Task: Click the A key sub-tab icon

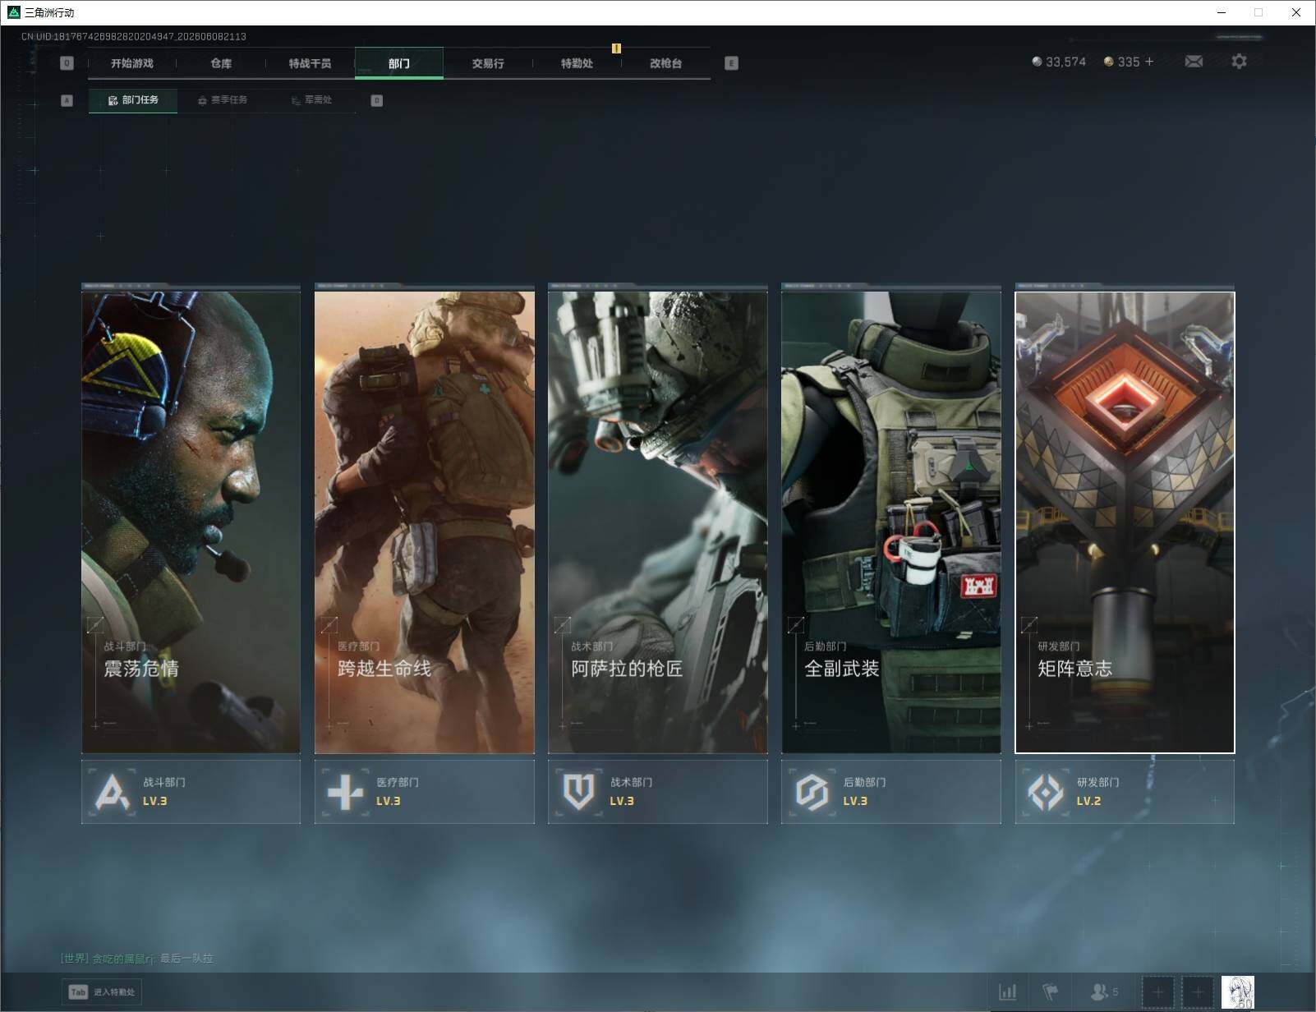Action: click(67, 100)
